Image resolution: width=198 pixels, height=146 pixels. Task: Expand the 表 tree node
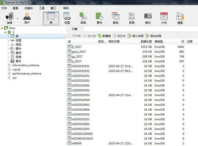click(8, 36)
